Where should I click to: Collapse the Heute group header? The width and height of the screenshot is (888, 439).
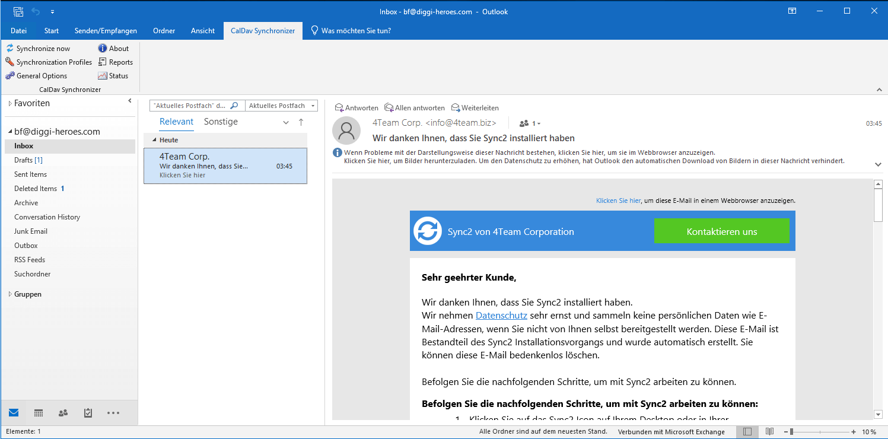click(155, 140)
